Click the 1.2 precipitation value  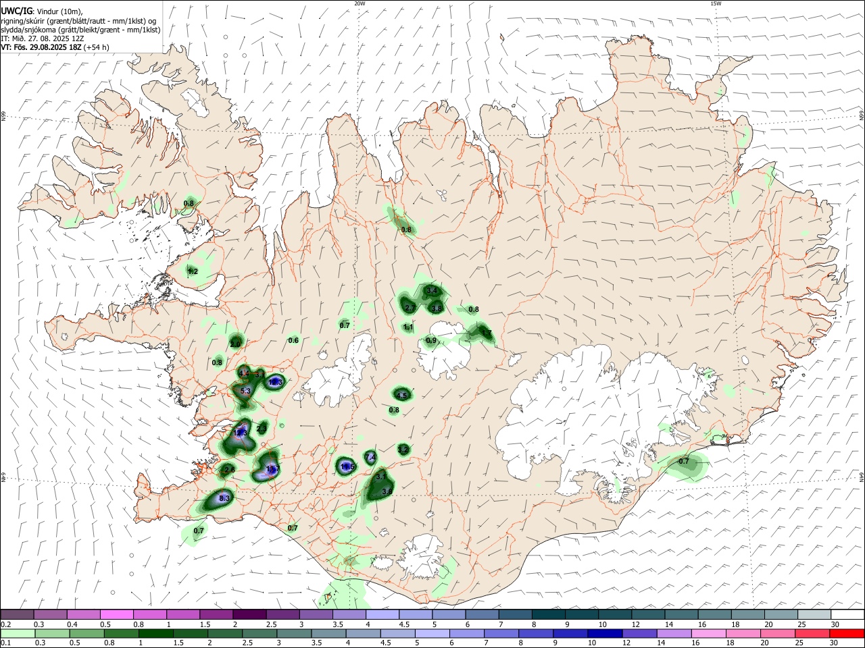click(x=193, y=271)
